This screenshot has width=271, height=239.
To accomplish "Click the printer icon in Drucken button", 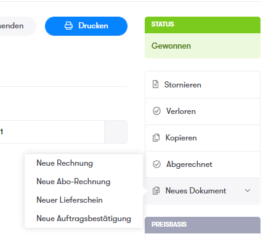I will pyautogui.click(x=68, y=26).
